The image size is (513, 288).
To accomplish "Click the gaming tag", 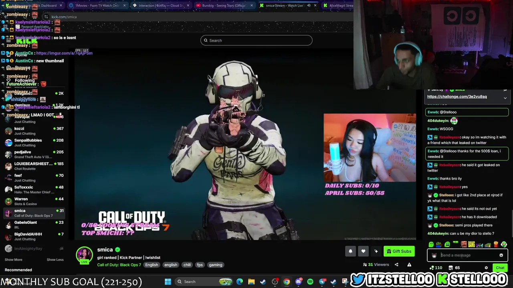I will tap(216, 265).
